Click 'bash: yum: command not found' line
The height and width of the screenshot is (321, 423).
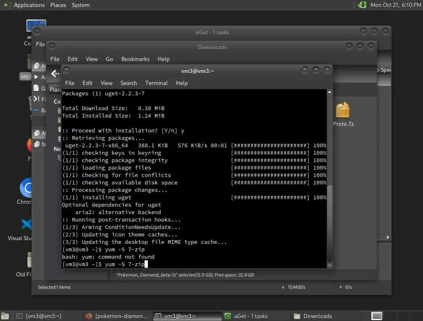point(108,257)
